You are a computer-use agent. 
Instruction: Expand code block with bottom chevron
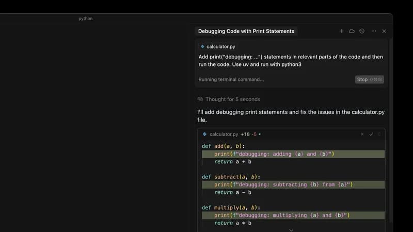[291, 229]
